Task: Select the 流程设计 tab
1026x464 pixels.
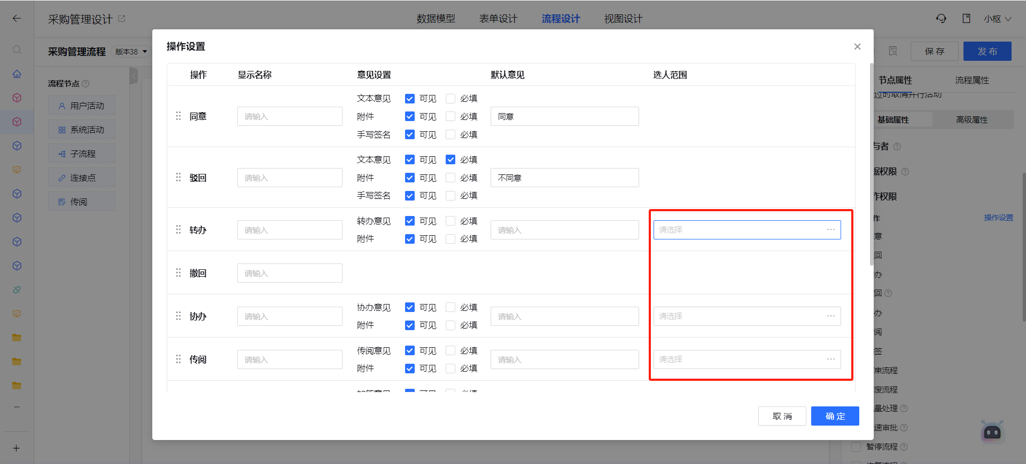Action: [561, 19]
